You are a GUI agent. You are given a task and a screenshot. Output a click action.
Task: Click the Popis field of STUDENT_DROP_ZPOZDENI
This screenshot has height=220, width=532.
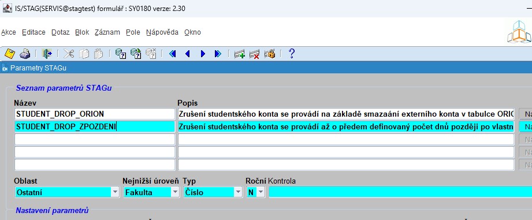pos(346,127)
